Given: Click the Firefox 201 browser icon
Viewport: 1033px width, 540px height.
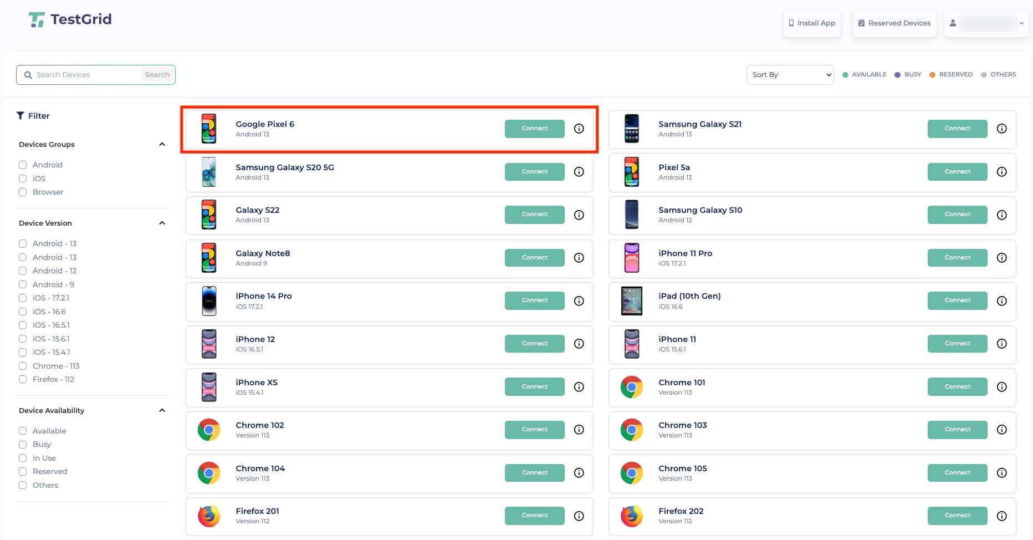Looking at the screenshot, I should pyautogui.click(x=209, y=516).
